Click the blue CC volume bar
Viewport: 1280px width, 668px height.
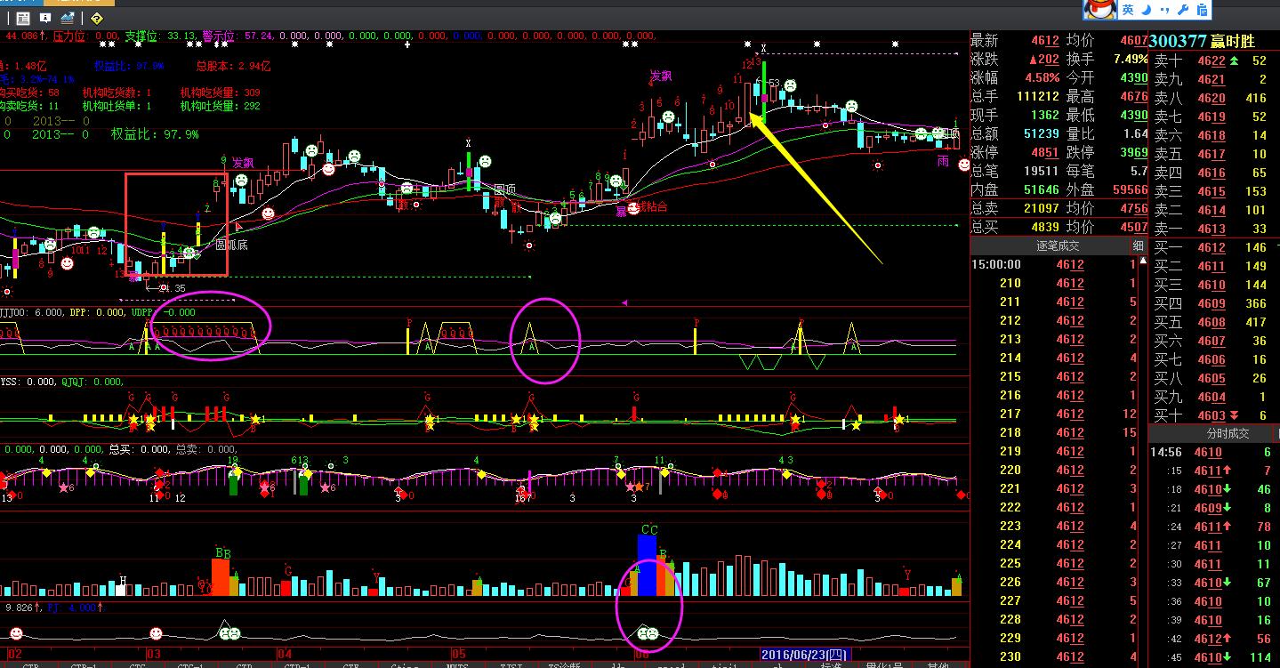[648, 565]
